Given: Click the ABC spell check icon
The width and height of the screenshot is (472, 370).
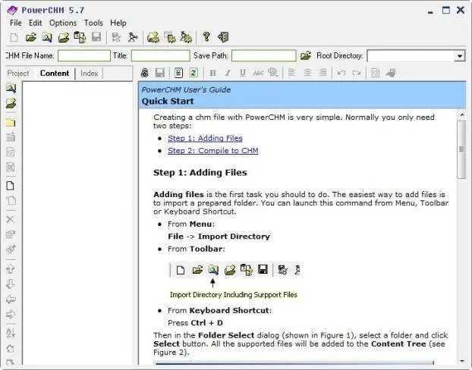Looking at the screenshot, I should [258, 73].
